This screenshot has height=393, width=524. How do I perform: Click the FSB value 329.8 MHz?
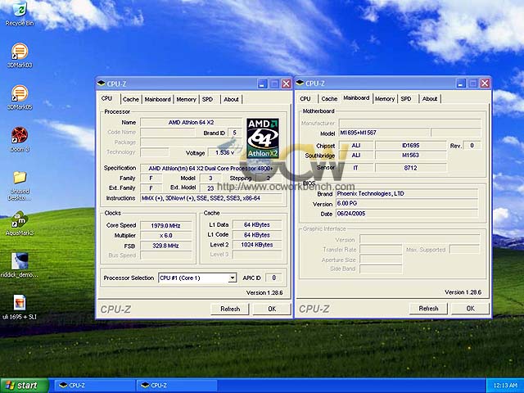(x=165, y=246)
